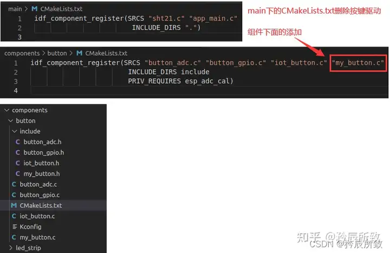Click the button breadcrumb segment
The image size is (390, 253).
(57, 54)
